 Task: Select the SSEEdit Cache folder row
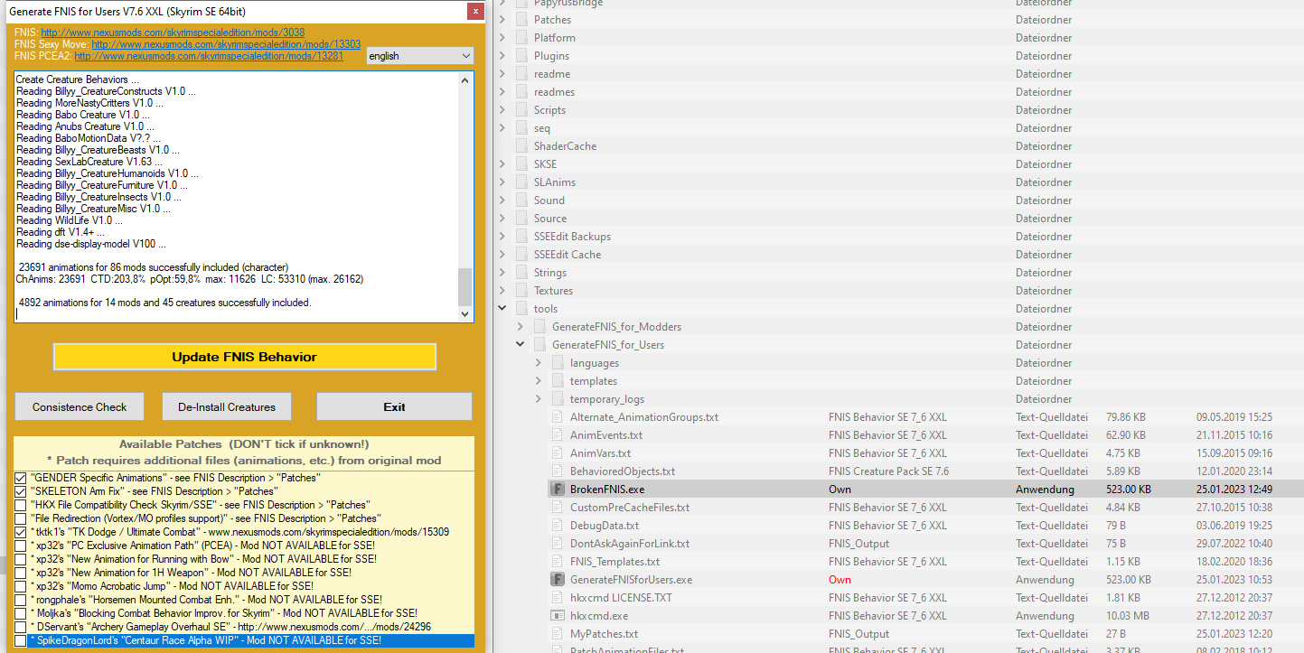[x=898, y=254]
